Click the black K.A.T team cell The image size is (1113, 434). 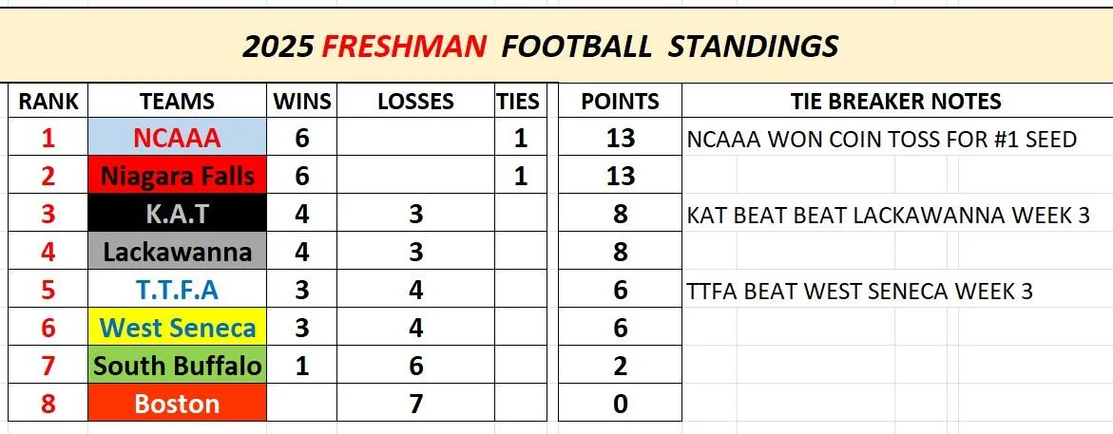tap(177, 215)
